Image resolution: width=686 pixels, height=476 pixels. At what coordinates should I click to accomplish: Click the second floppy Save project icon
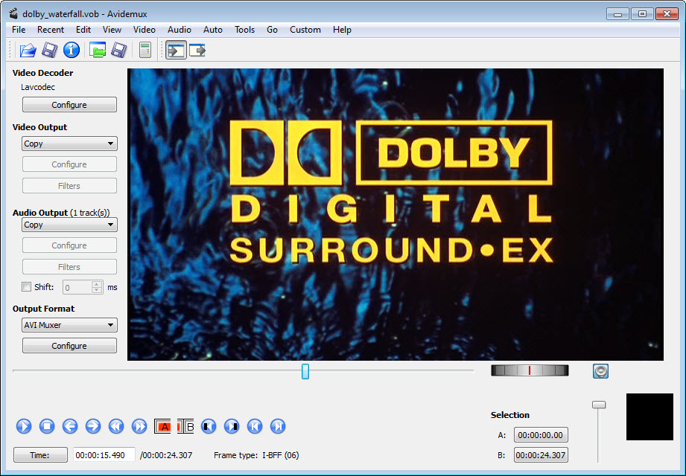pos(119,51)
